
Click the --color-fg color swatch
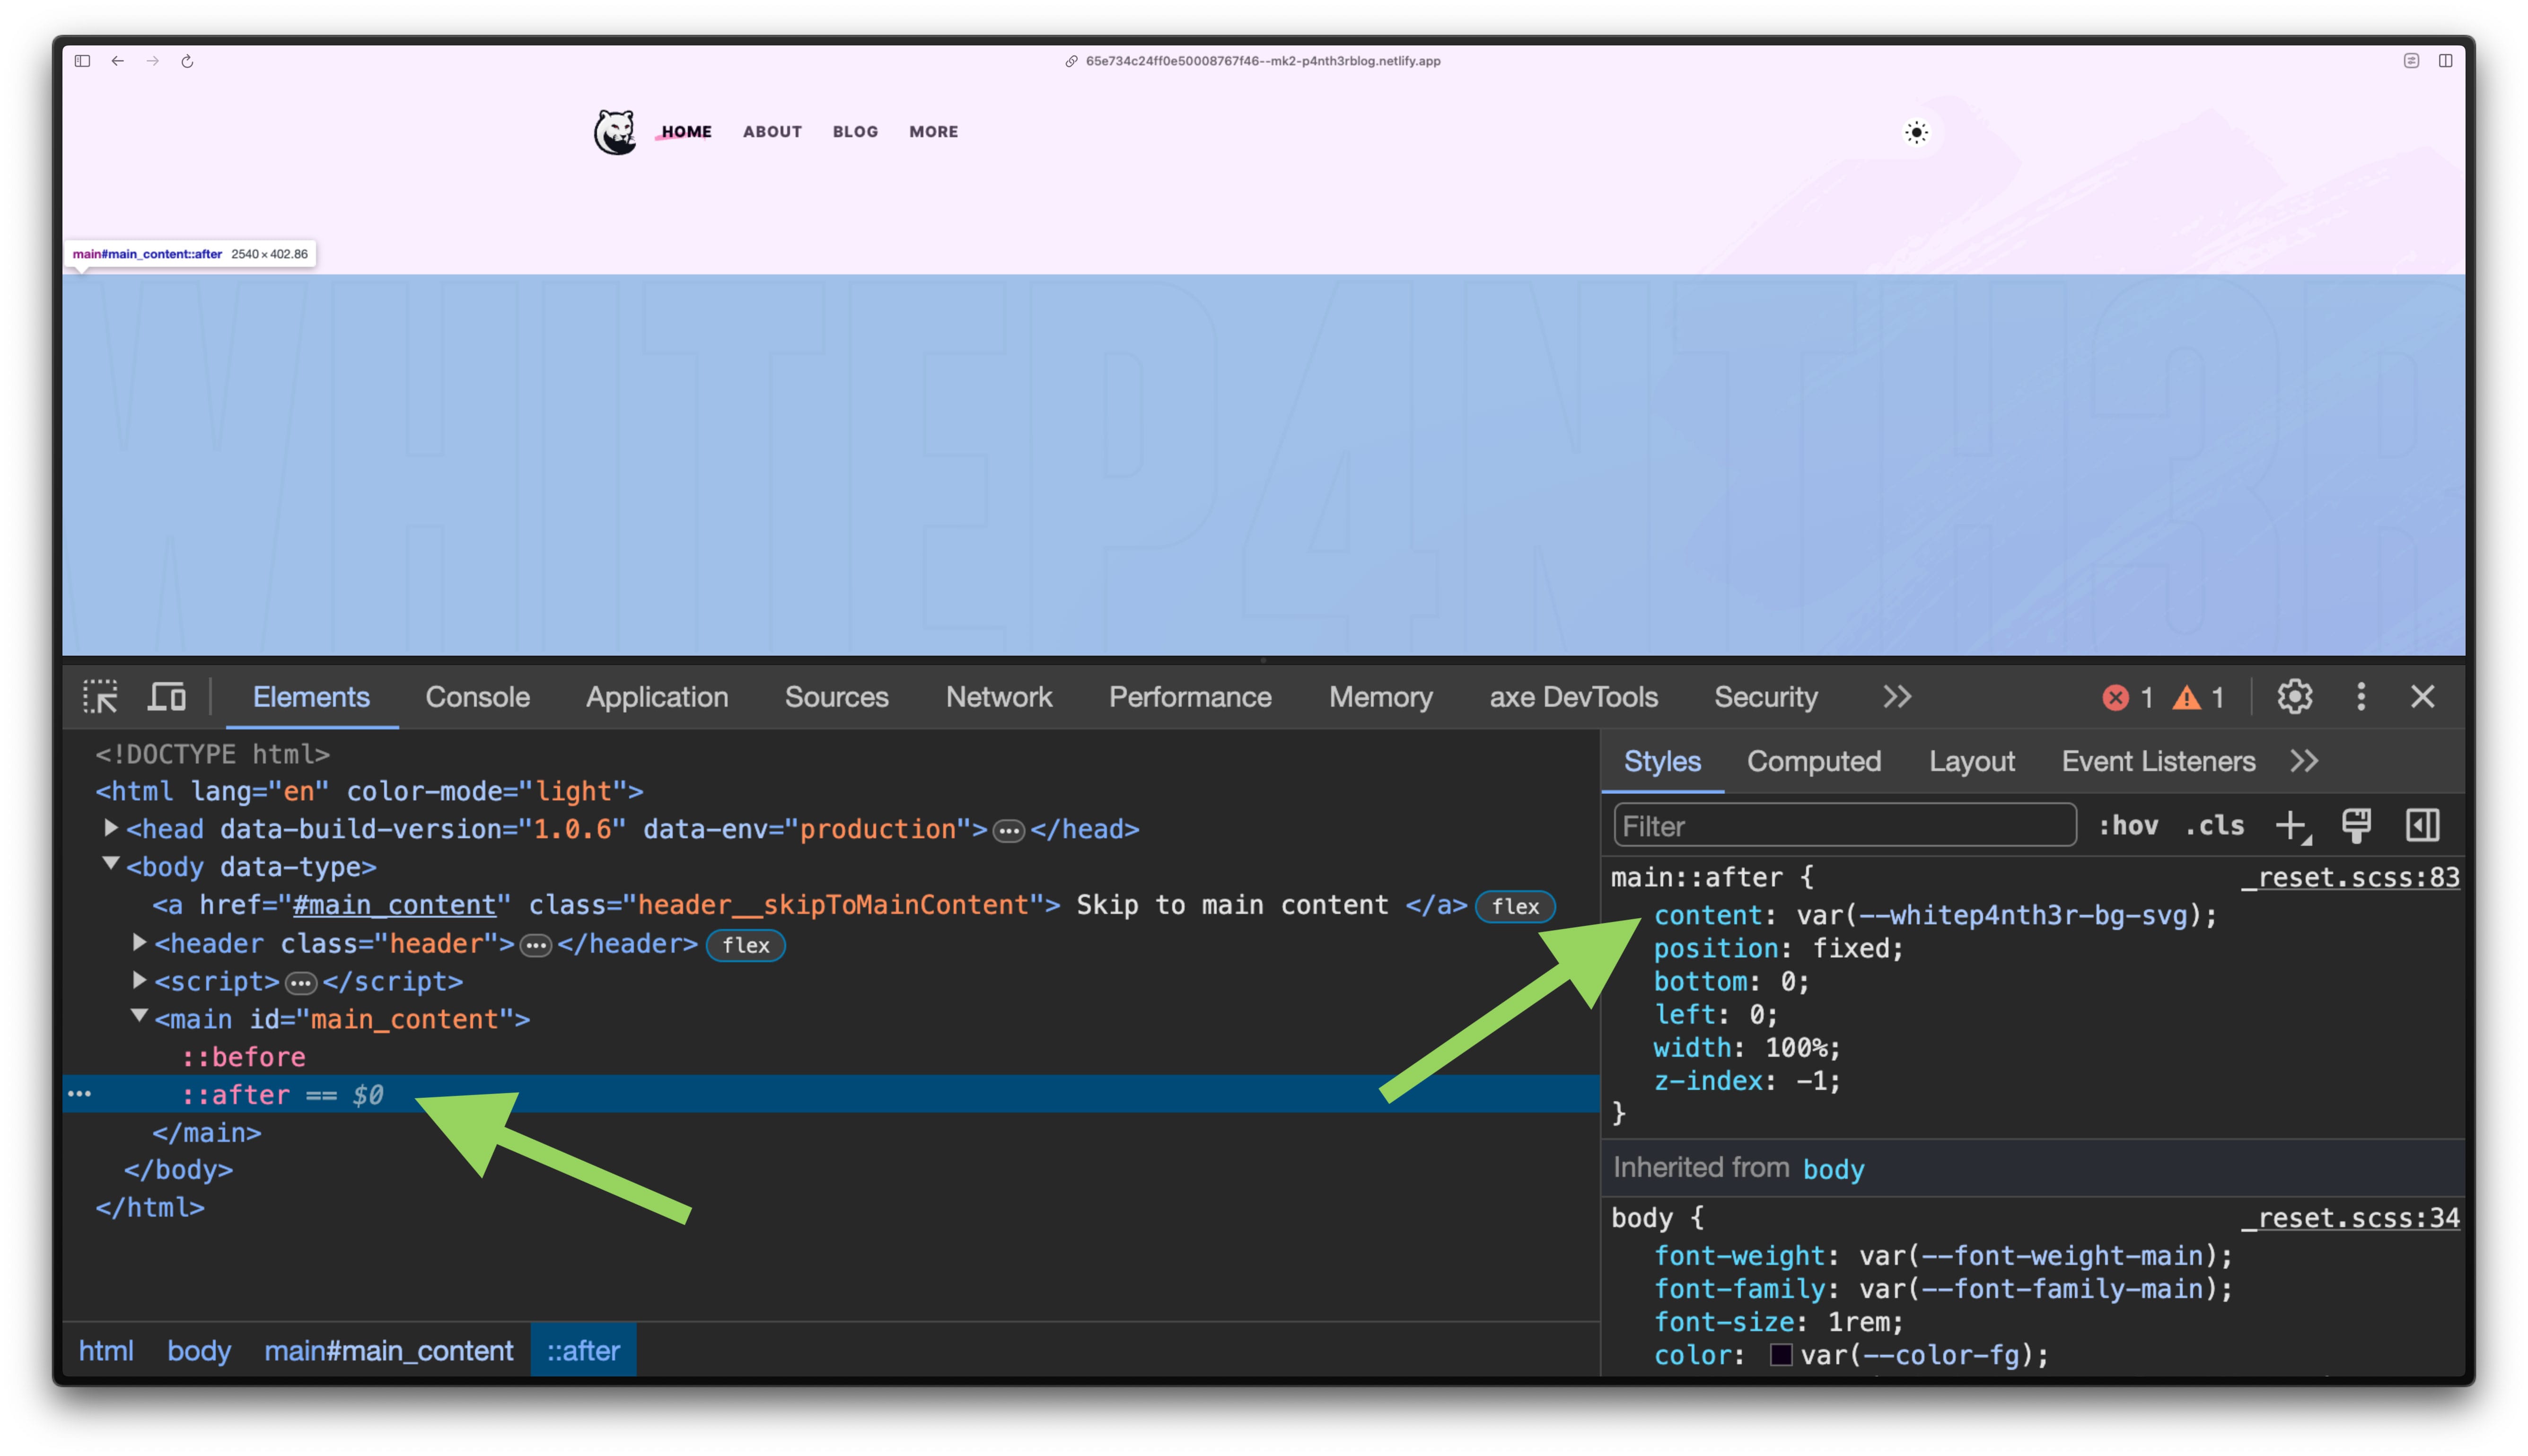pos(1781,1354)
